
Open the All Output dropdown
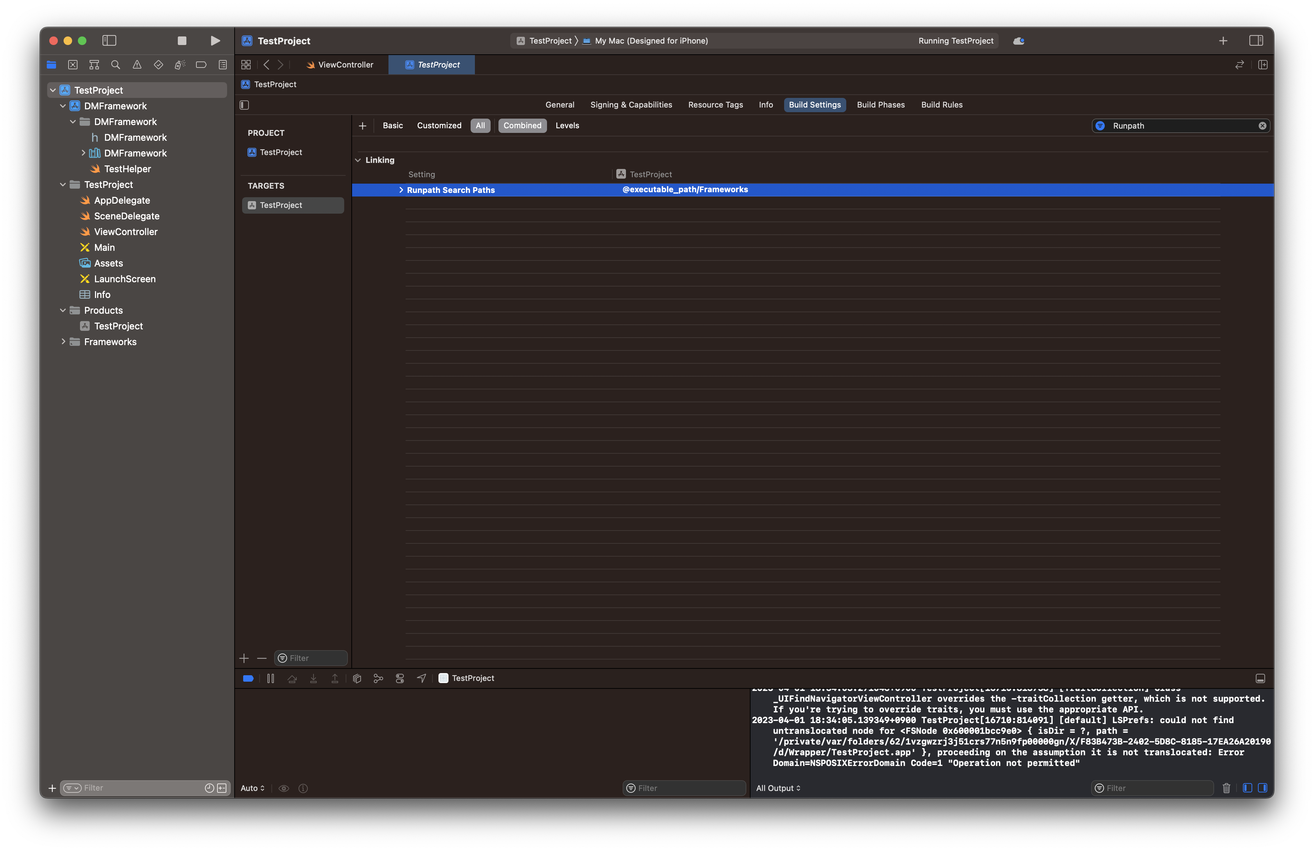[778, 788]
